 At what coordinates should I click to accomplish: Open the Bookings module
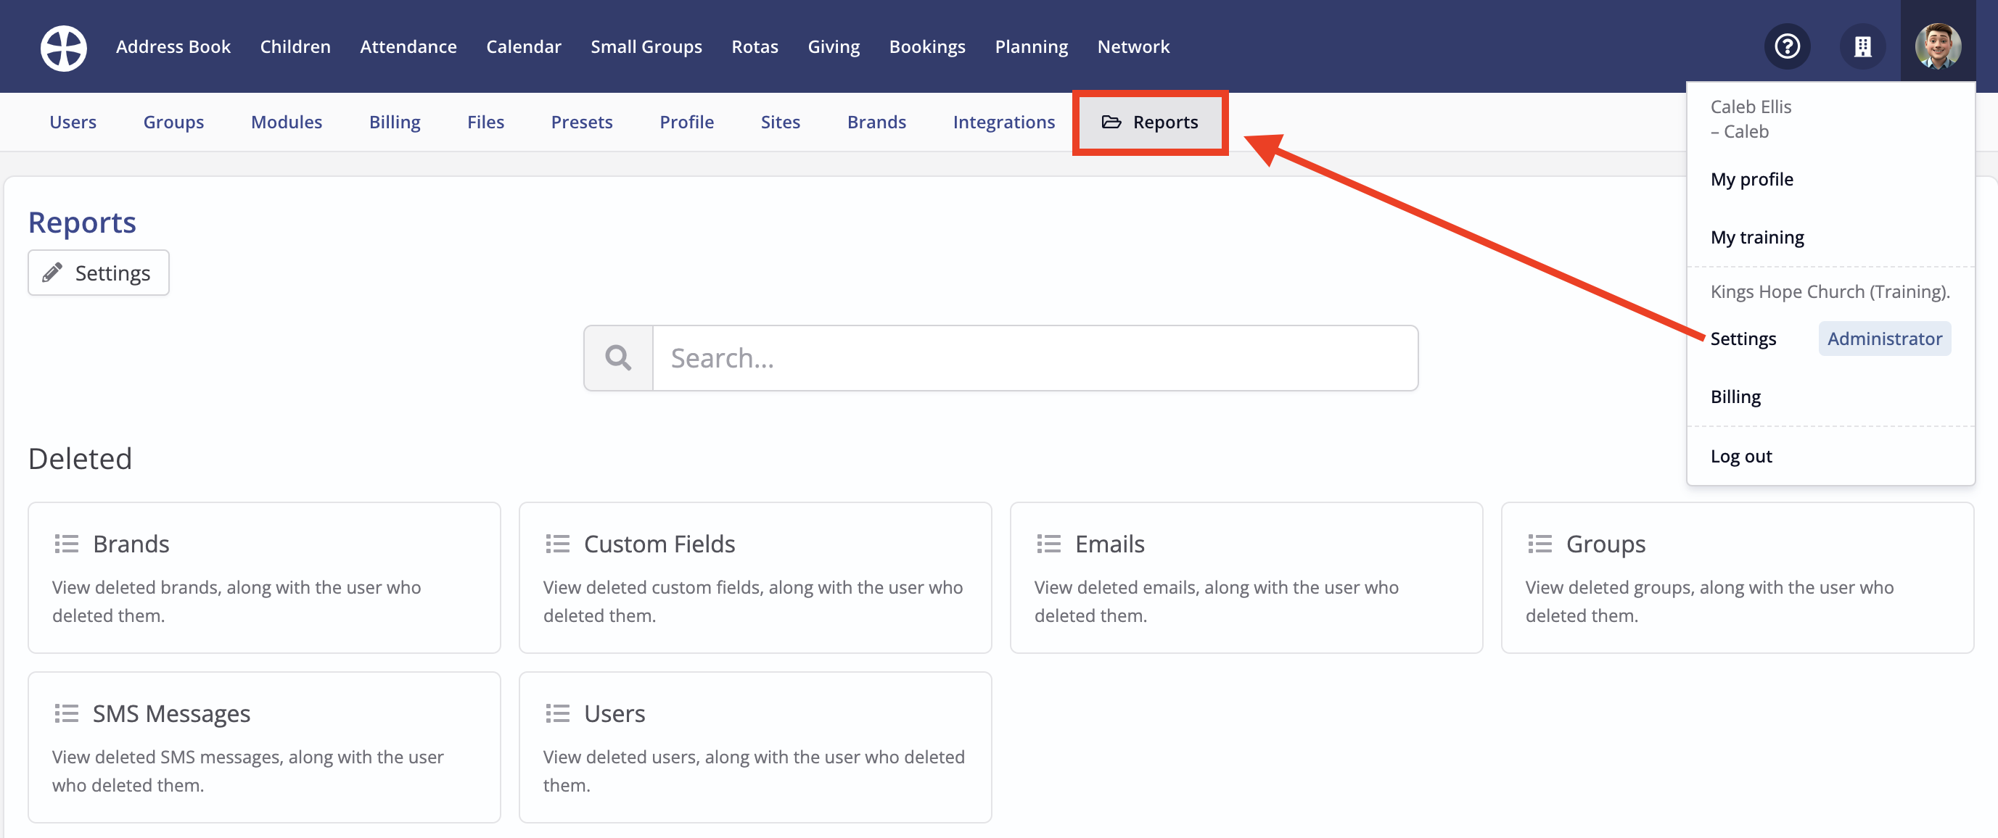pyautogui.click(x=927, y=46)
